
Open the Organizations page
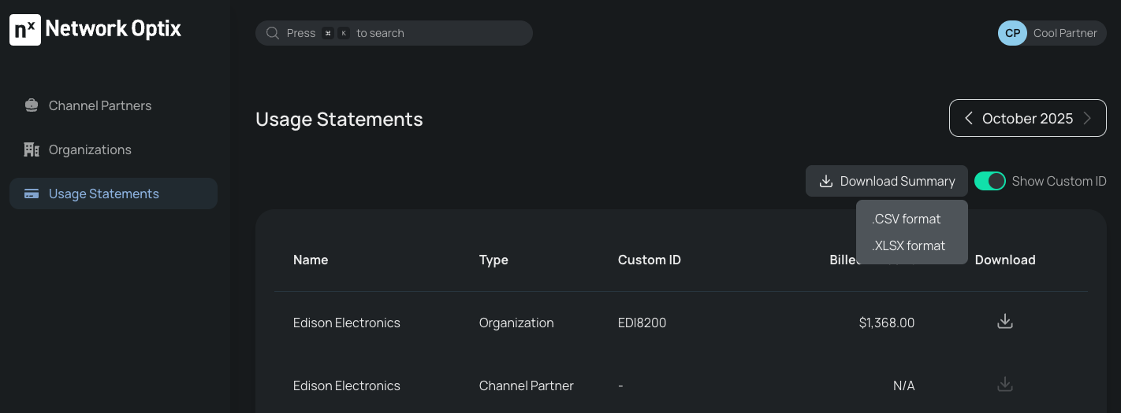[114, 149]
